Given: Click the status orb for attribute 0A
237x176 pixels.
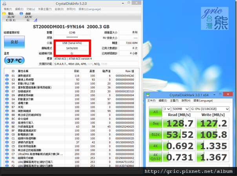Looking at the screenshot, I should point(7,99).
